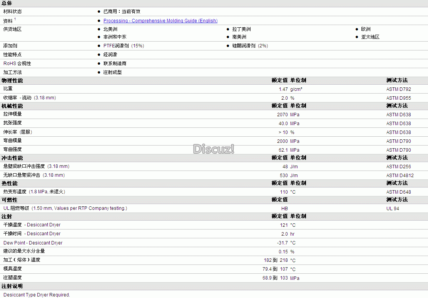Viewport: 428px width, 298px height.
Task: Click ASTM D648 test method
Action: click(x=398, y=192)
